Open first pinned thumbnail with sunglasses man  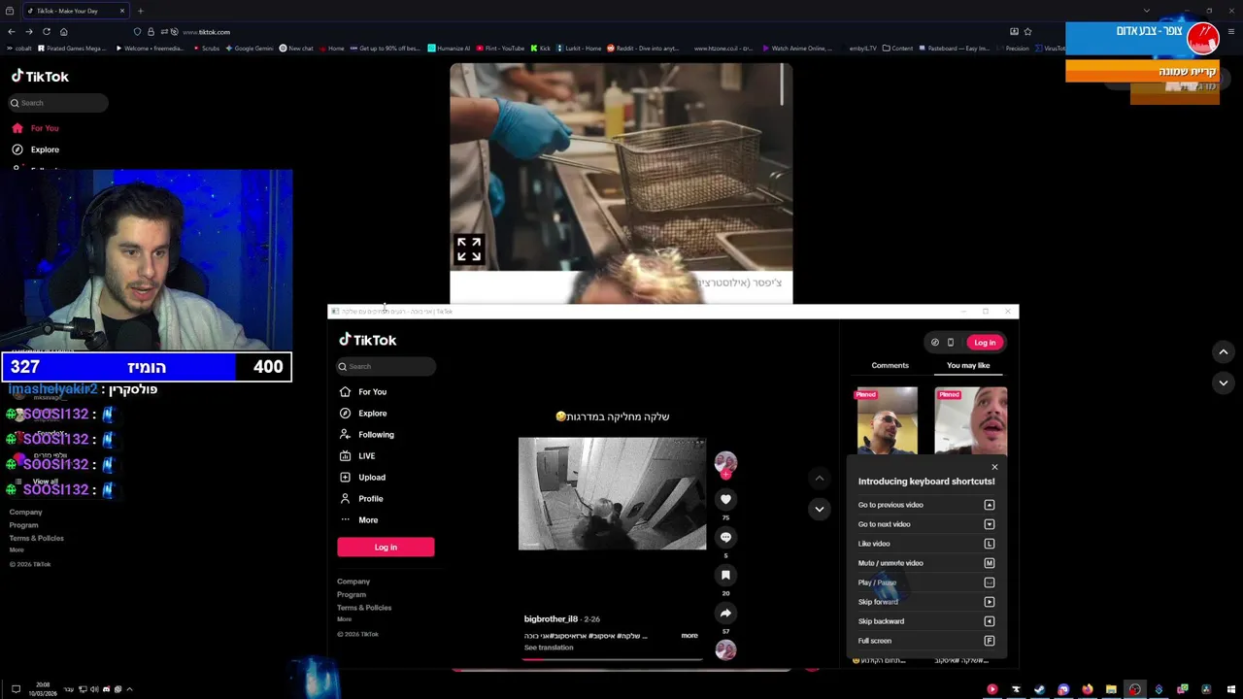[887, 420]
